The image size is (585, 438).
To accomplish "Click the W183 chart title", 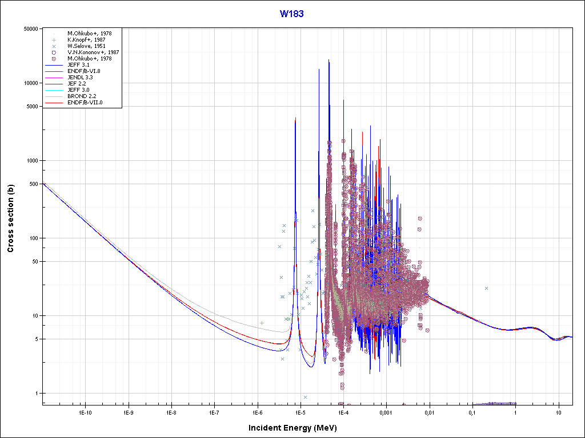I will (x=291, y=14).
